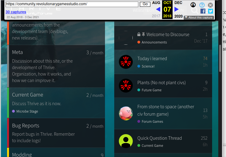Click avatar beside Today i learned
This screenshot has height=157, width=226.
(x=126, y=62)
